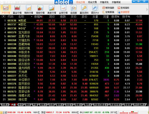Switch to the 综合交易 menu tab
Screen dimensions: 149x114
click(x=92, y=2)
